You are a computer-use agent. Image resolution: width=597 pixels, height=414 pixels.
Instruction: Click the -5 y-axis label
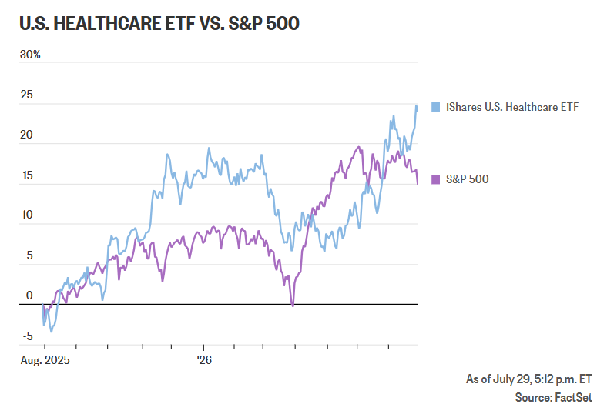click(x=28, y=336)
